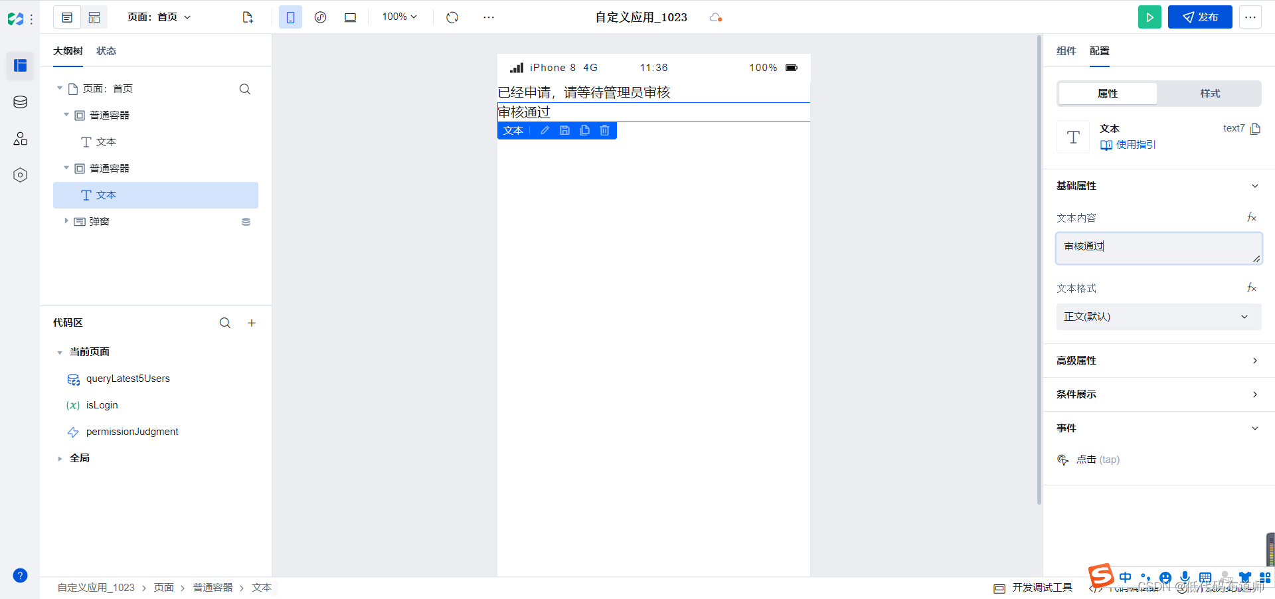This screenshot has width=1275, height=599.
Task: Open 开发调试工具 in the status bar
Action: [1033, 588]
